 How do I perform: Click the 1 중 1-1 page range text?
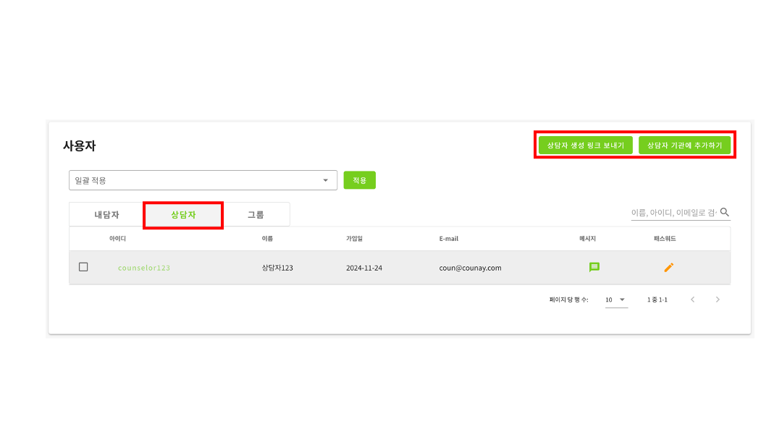click(x=657, y=300)
